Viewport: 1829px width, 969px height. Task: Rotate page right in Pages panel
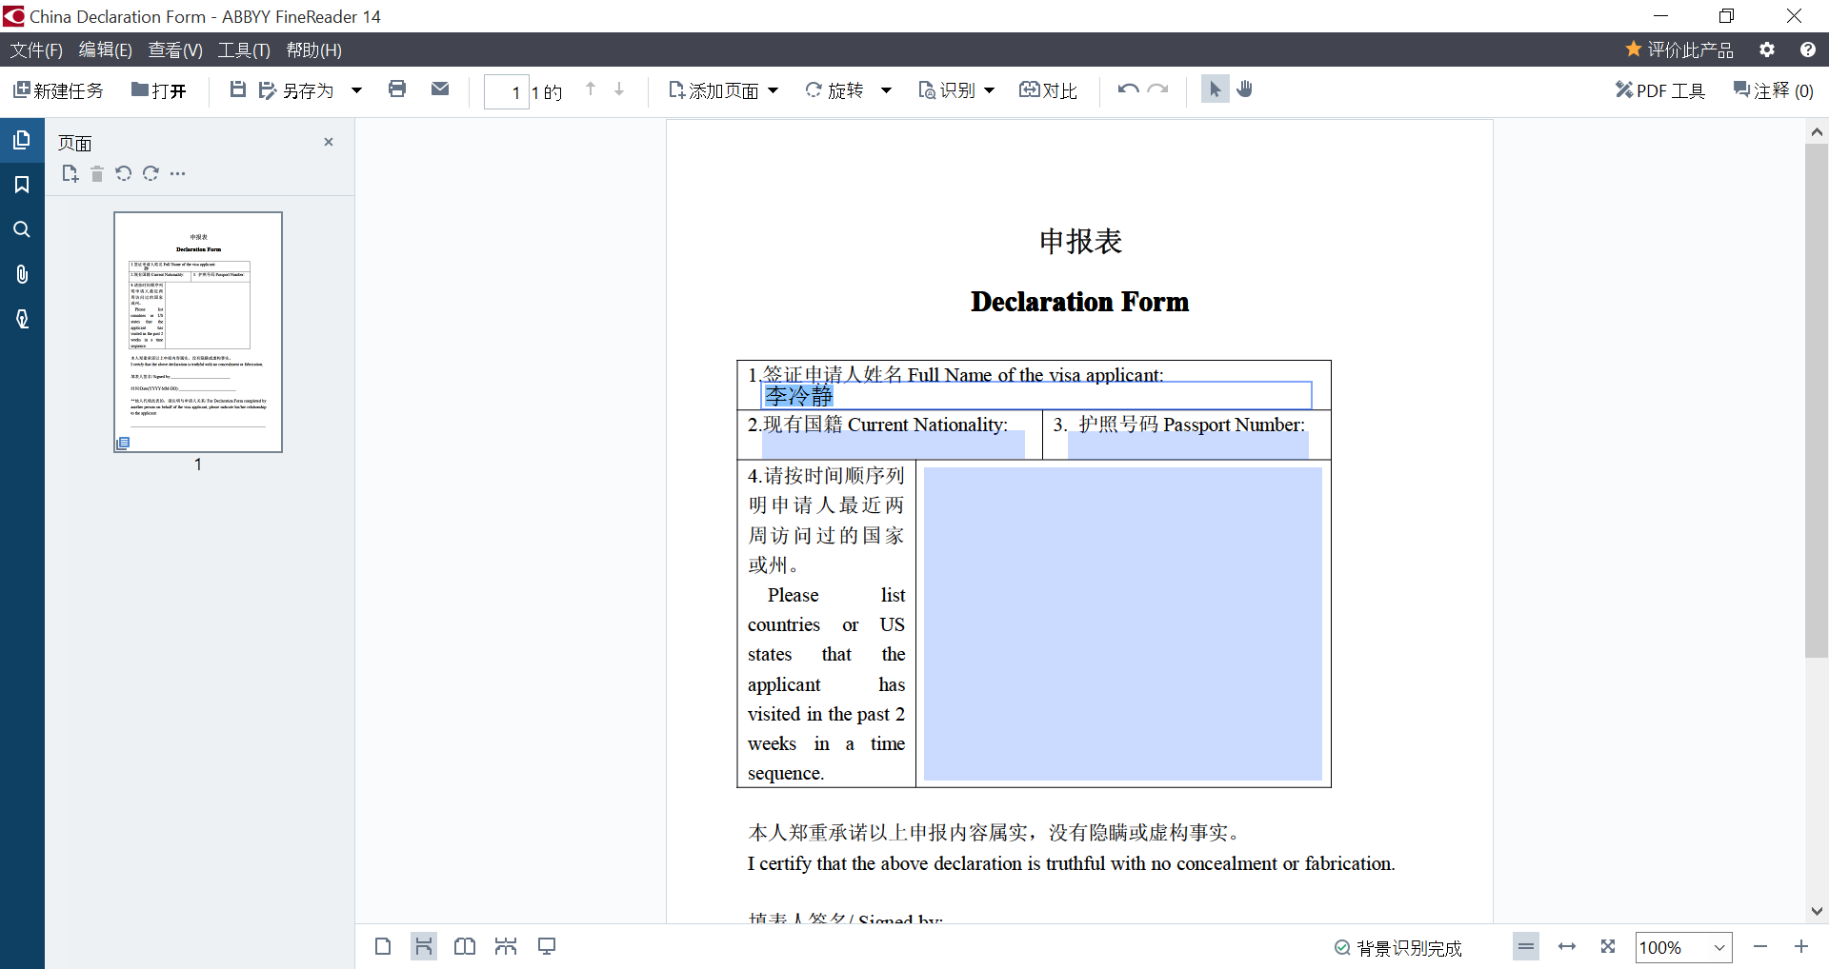pyautogui.click(x=151, y=173)
